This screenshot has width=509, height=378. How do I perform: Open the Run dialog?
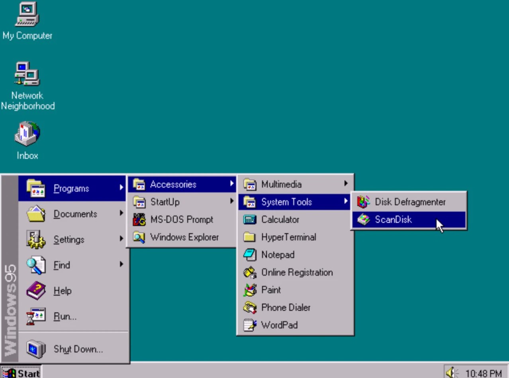click(65, 316)
